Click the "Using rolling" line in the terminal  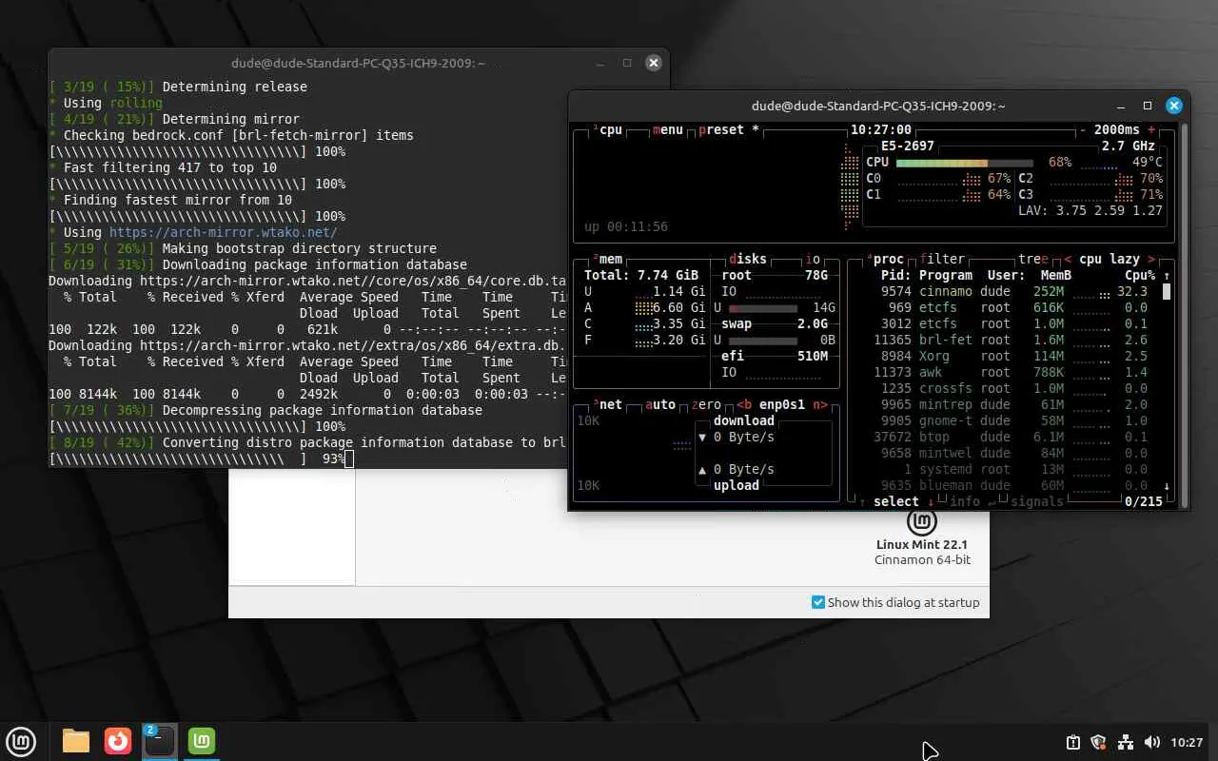pyautogui.click(x=106, y=103)
